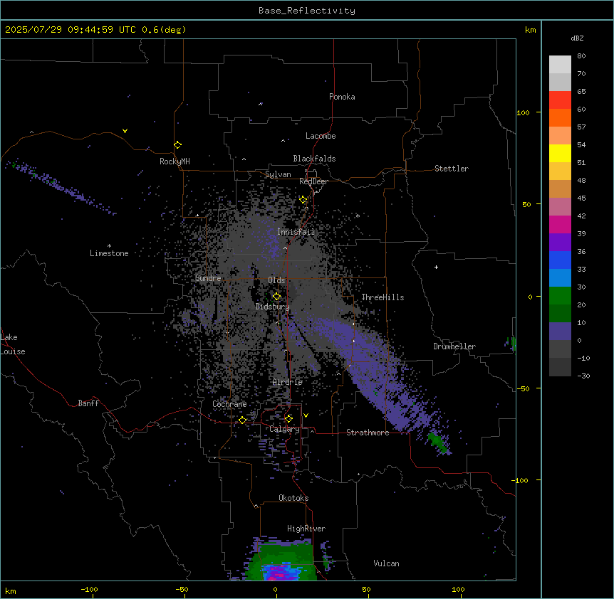Screen dimensions: 614x599
Task: Click the Blackfalds label on map
Action: tap(314, 159)
